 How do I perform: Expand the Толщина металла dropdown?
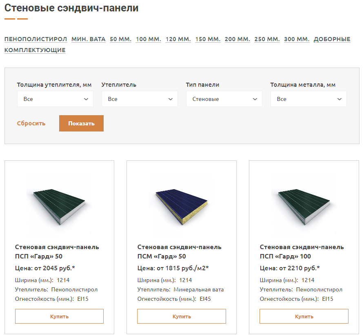point(309,99)
